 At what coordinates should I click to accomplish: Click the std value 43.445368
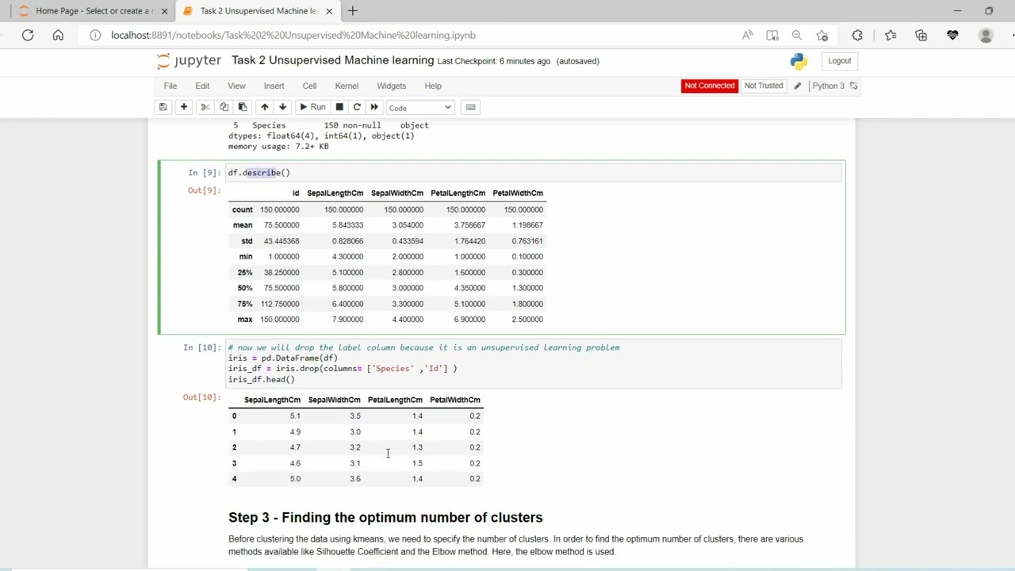[x=282, y=241]
